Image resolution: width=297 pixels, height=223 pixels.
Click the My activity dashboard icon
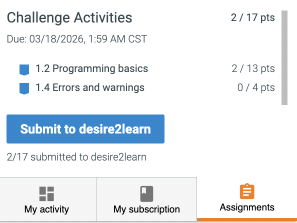coord(46,193)
